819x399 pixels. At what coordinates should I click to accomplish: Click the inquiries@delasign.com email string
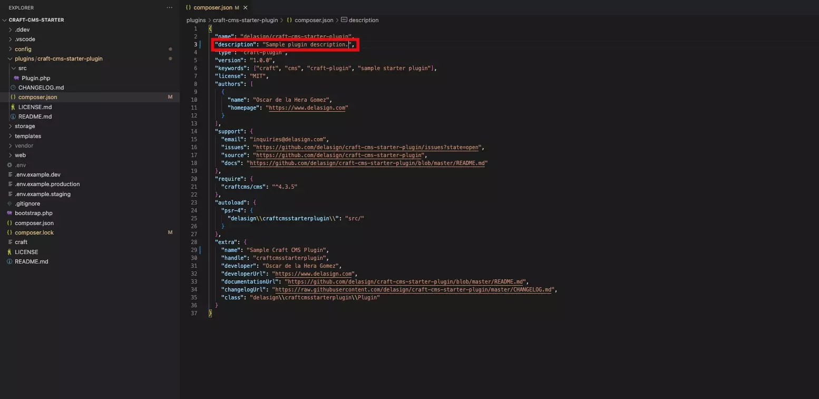(x=288, y=139)
